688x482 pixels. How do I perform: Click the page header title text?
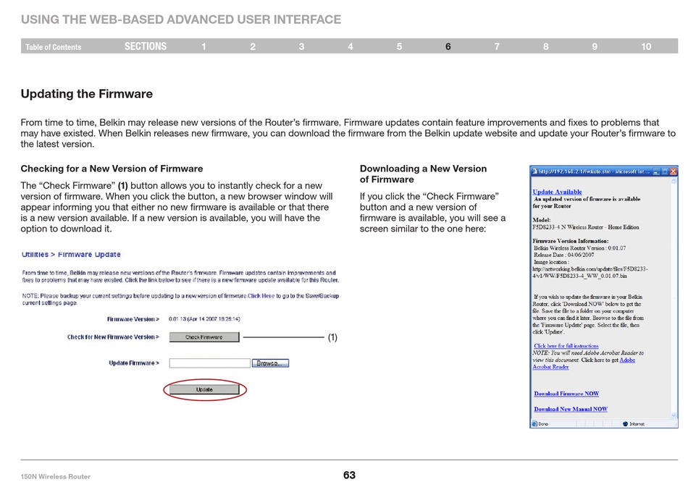point(181,20)
